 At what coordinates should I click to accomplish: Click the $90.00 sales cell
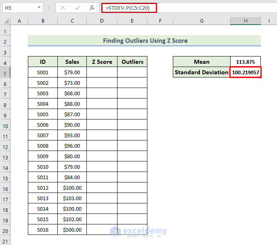pyautogui.click(x=72, y=125)
